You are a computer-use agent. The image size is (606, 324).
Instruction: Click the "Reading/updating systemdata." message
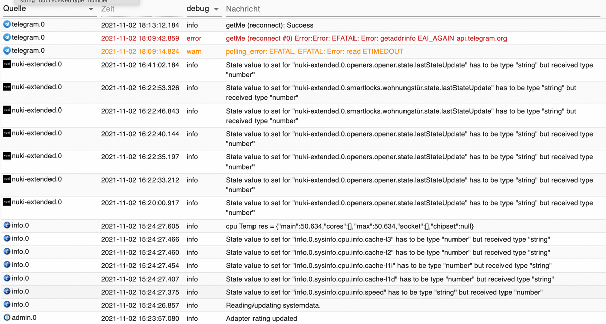tap(273, 305)
